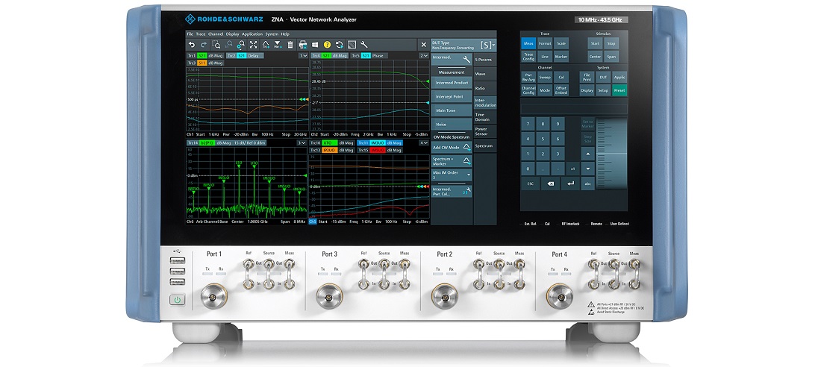Click the Undo arrow in the toolbar
821x367 pixels.
point(192,45)
